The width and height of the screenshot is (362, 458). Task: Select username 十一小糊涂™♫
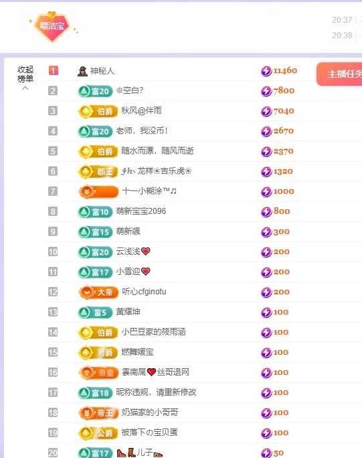(x=149, y=191)
